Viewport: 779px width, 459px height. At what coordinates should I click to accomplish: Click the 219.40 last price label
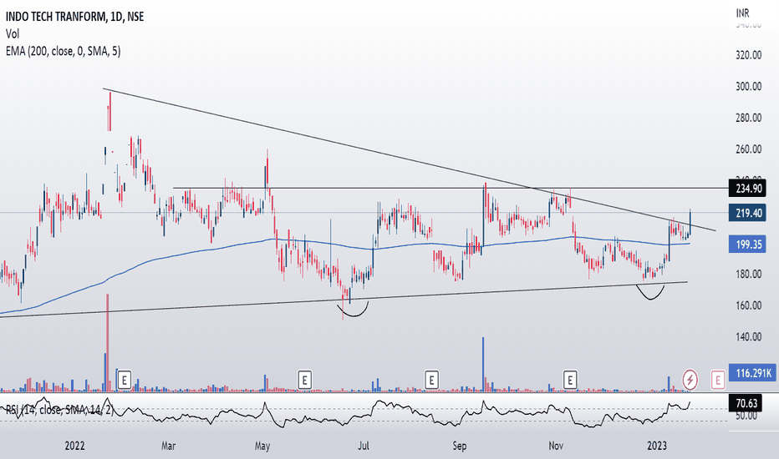[x=748, y=213]
